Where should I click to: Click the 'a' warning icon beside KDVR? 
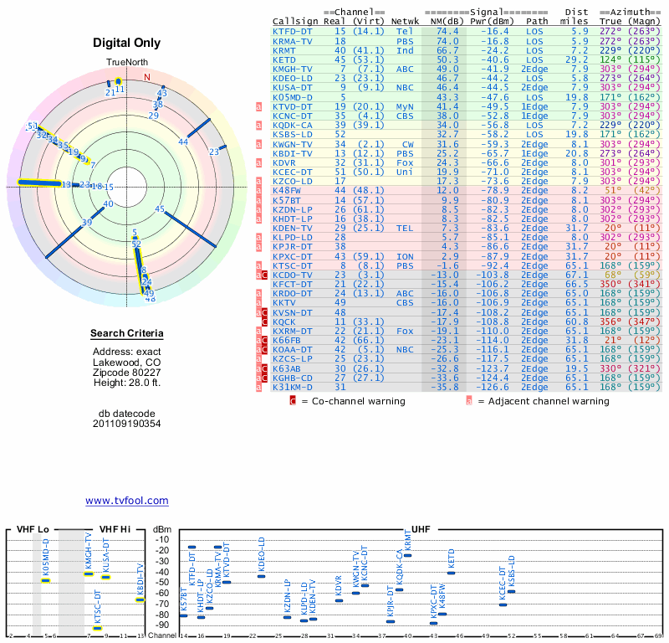(260, 162)
